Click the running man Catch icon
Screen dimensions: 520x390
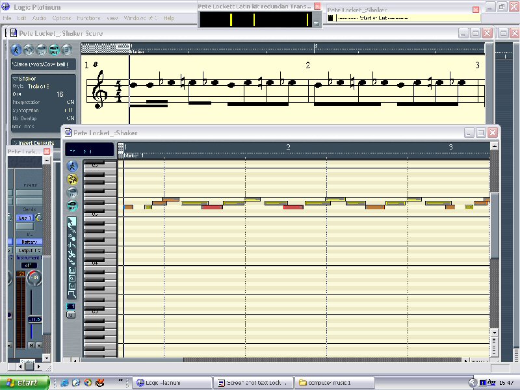72,166
